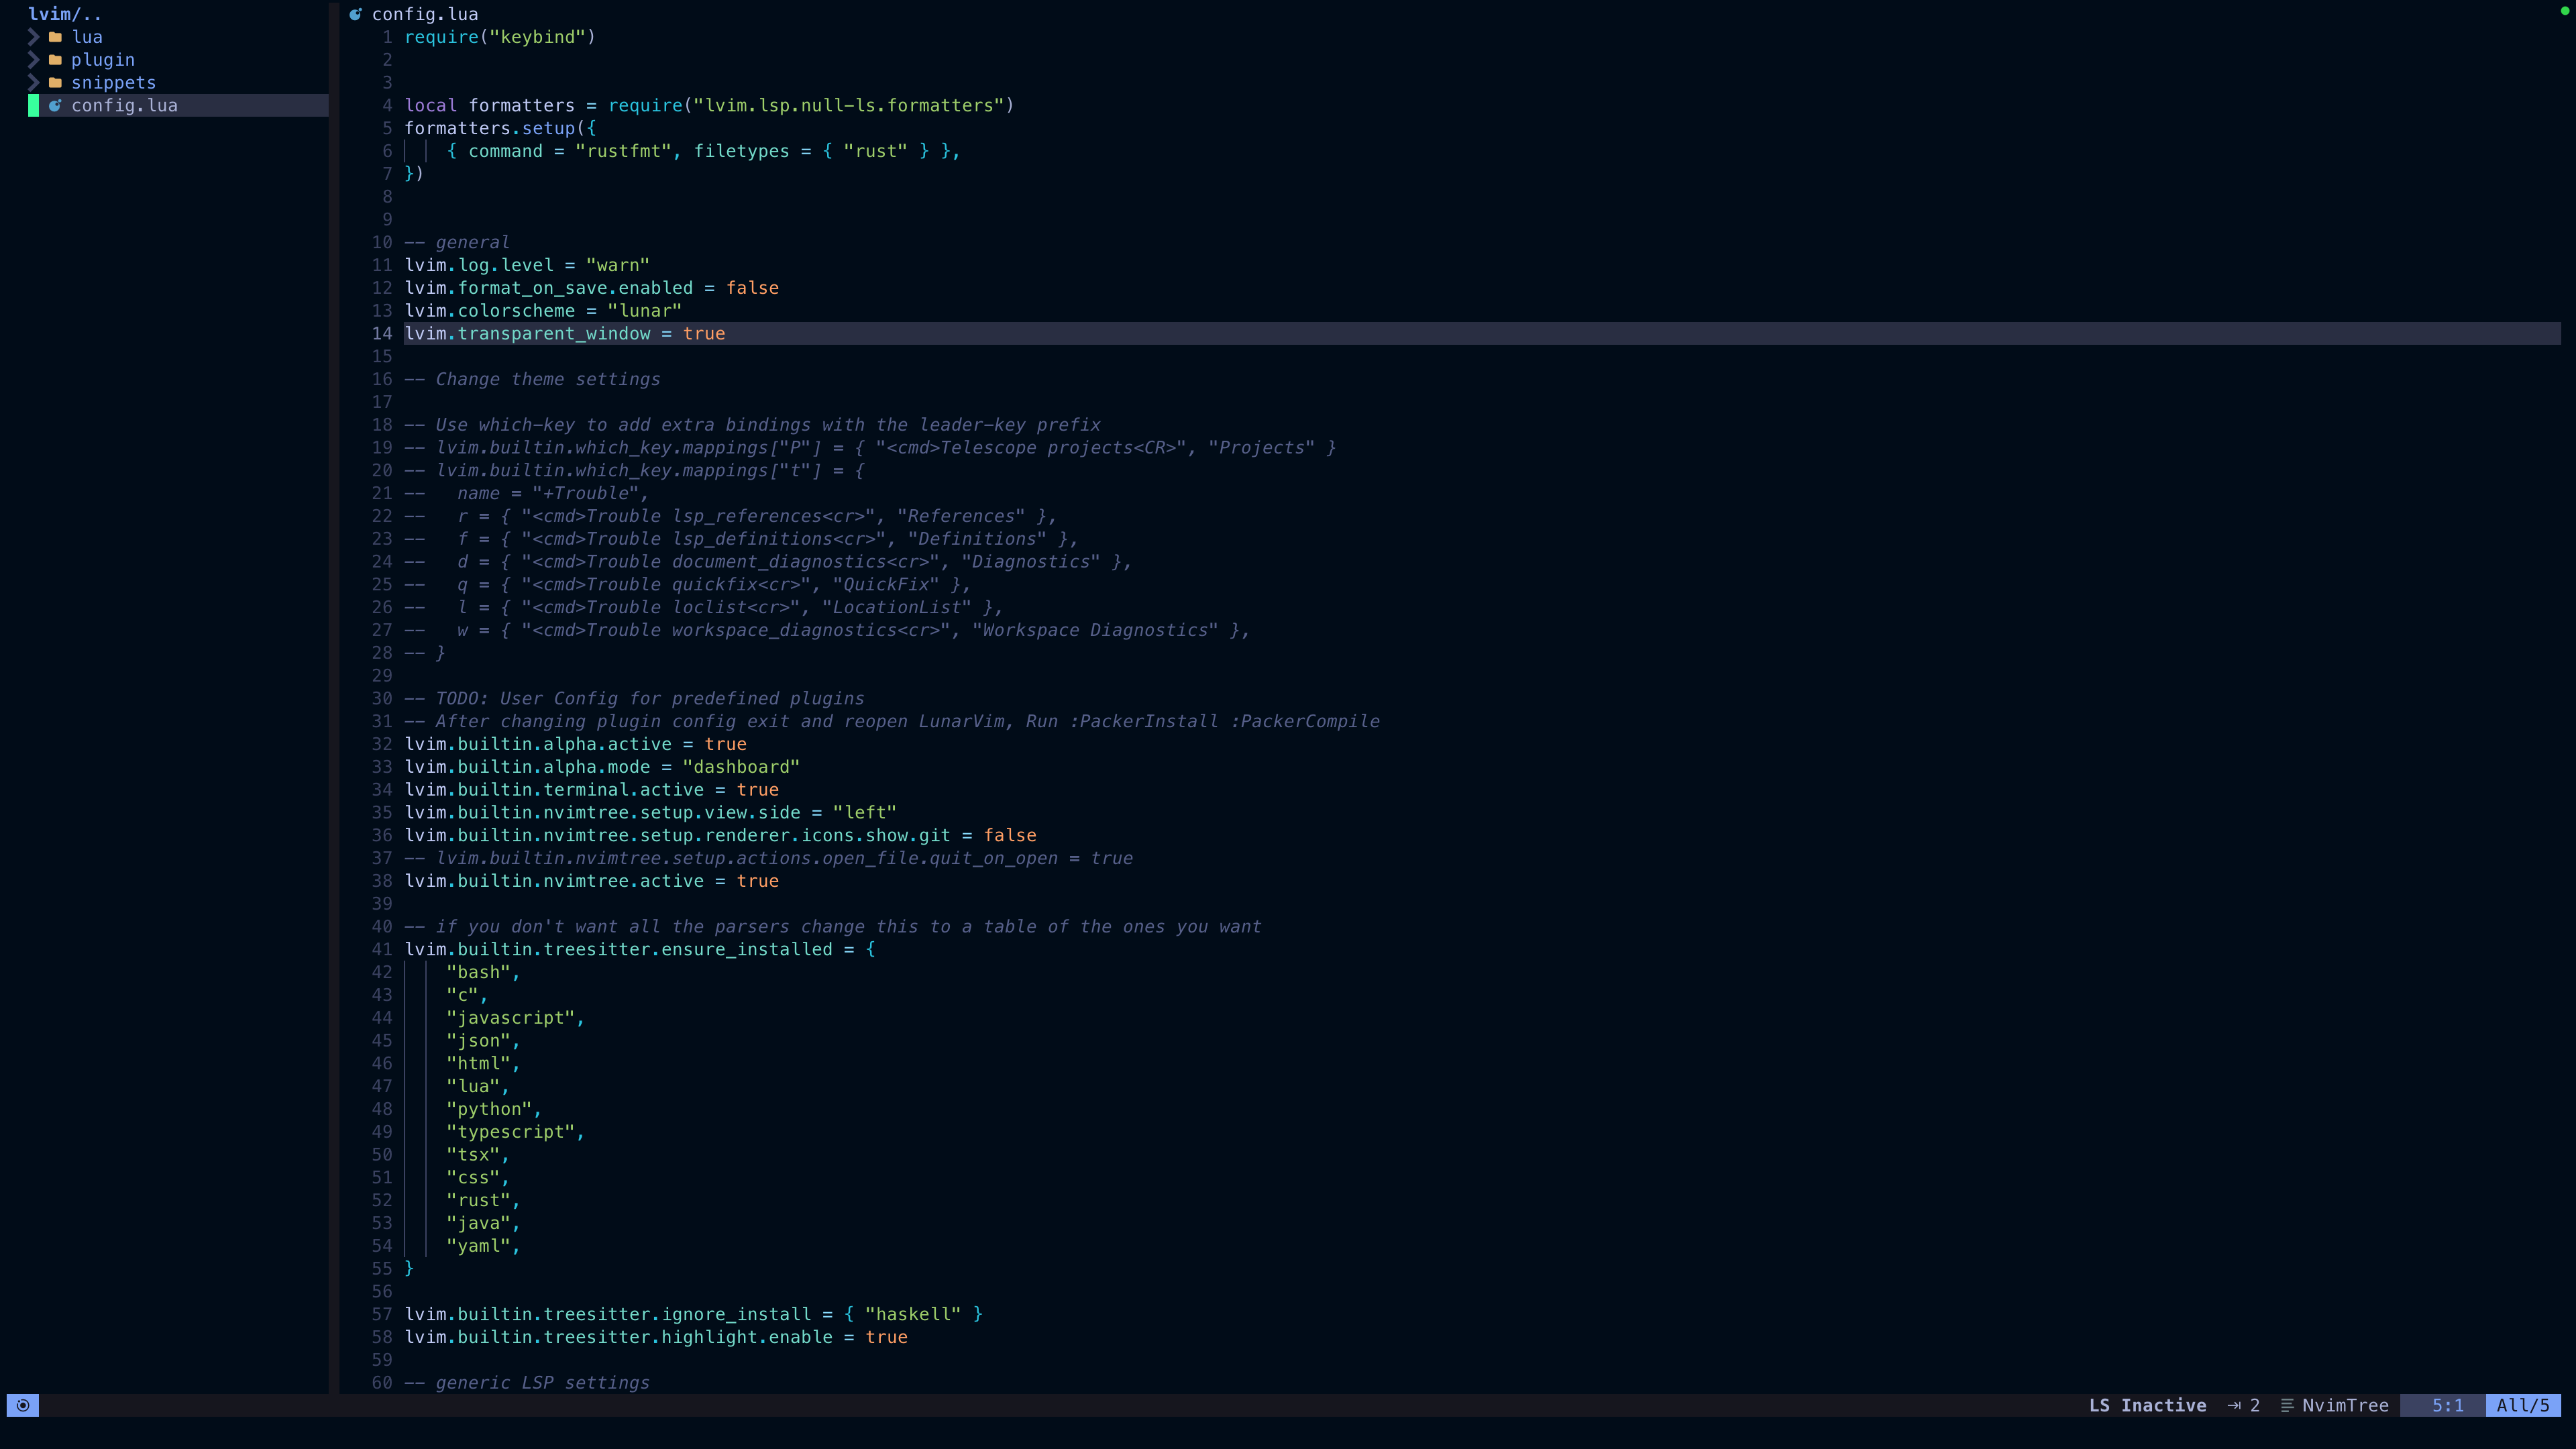Click the "dashboard" string value

[x=741, y=767]
